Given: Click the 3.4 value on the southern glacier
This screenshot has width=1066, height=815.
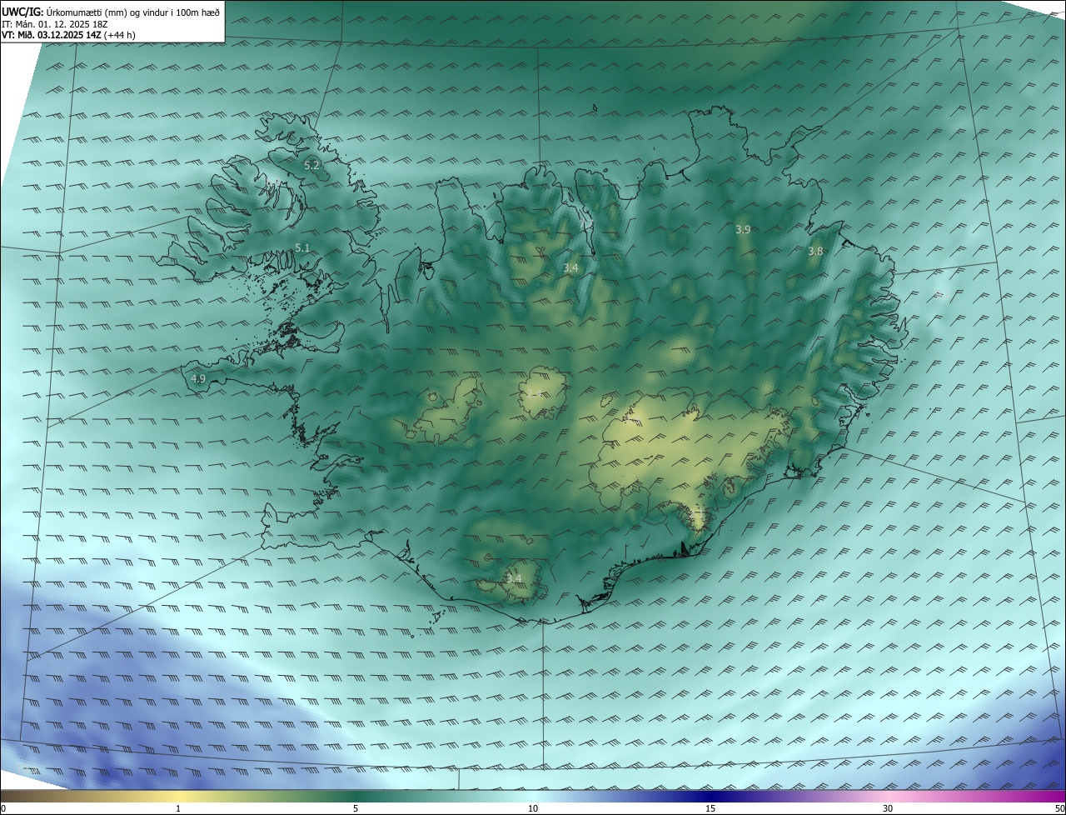Looking at the screenshot, I should tap(514, 577).
